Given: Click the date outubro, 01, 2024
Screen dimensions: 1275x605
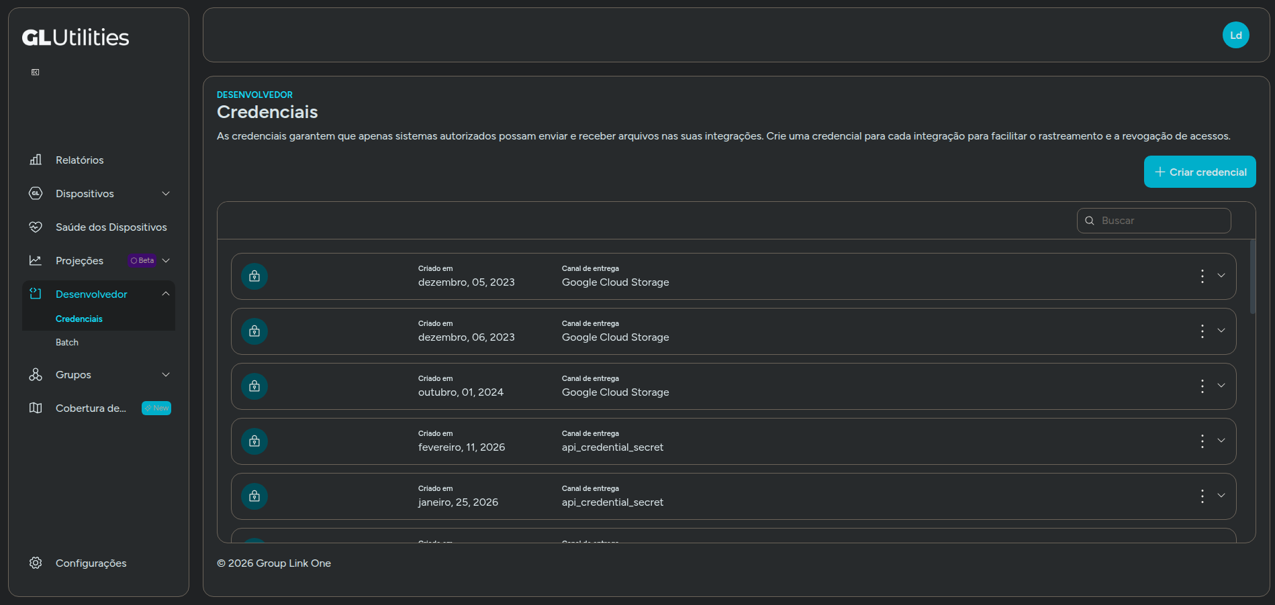Looking at the screenshot, I should (x=461, y=392).
